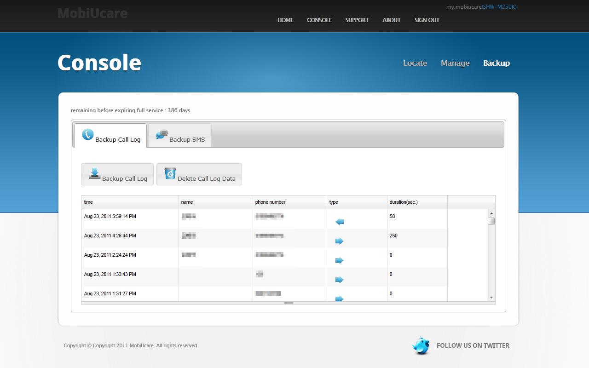Select the Aug 23, 2011 2:24:24 PM row
The height and width of the screenshot is (368, 589).
[x=265, y=258]
